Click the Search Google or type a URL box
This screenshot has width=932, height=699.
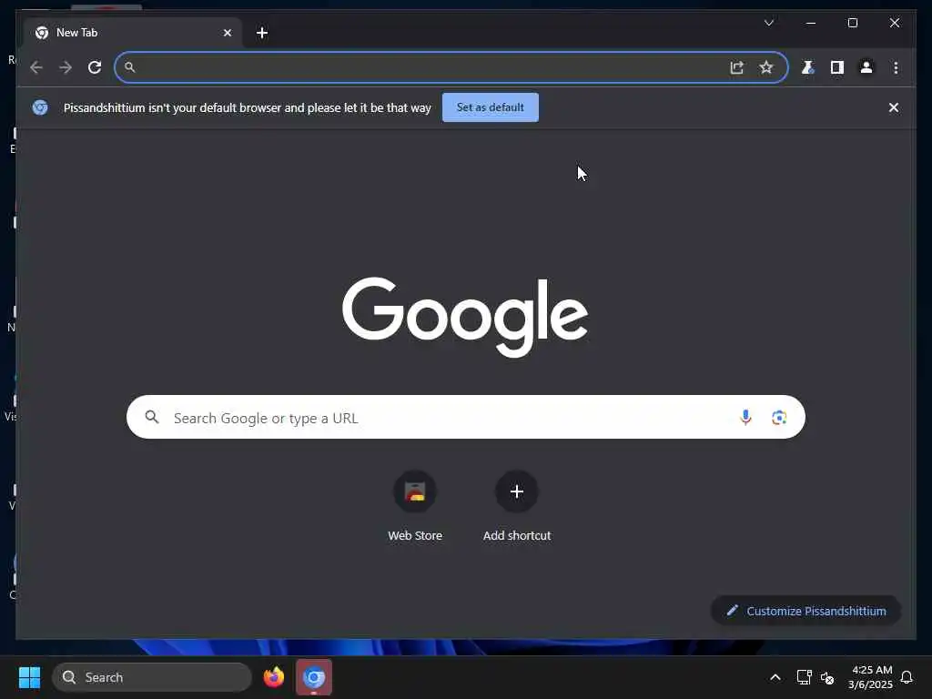click(465, 417)
